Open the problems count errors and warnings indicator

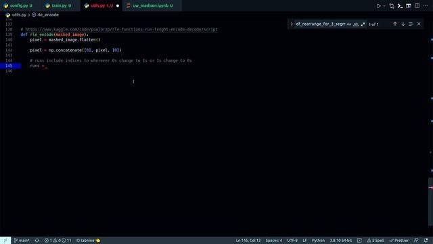pyautogui.click(x=58, y=241)
